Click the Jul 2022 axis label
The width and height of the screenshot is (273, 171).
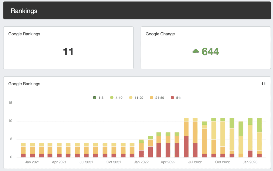[195, 162]
